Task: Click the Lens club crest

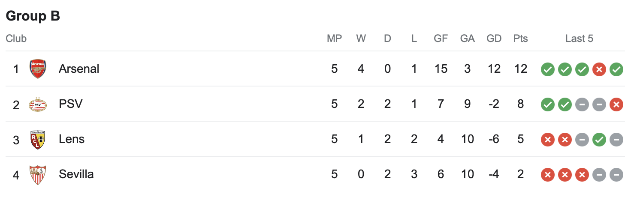Action: point(37,139)
